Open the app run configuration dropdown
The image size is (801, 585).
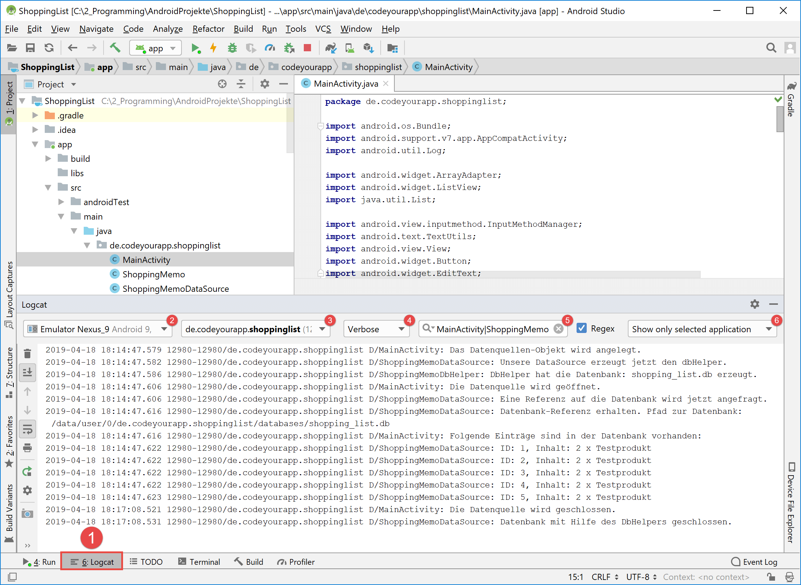[x=156, y=48]
